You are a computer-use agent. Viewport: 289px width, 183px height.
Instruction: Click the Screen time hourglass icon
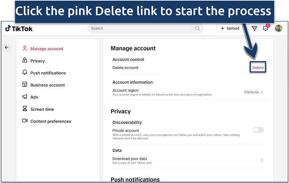25,109
